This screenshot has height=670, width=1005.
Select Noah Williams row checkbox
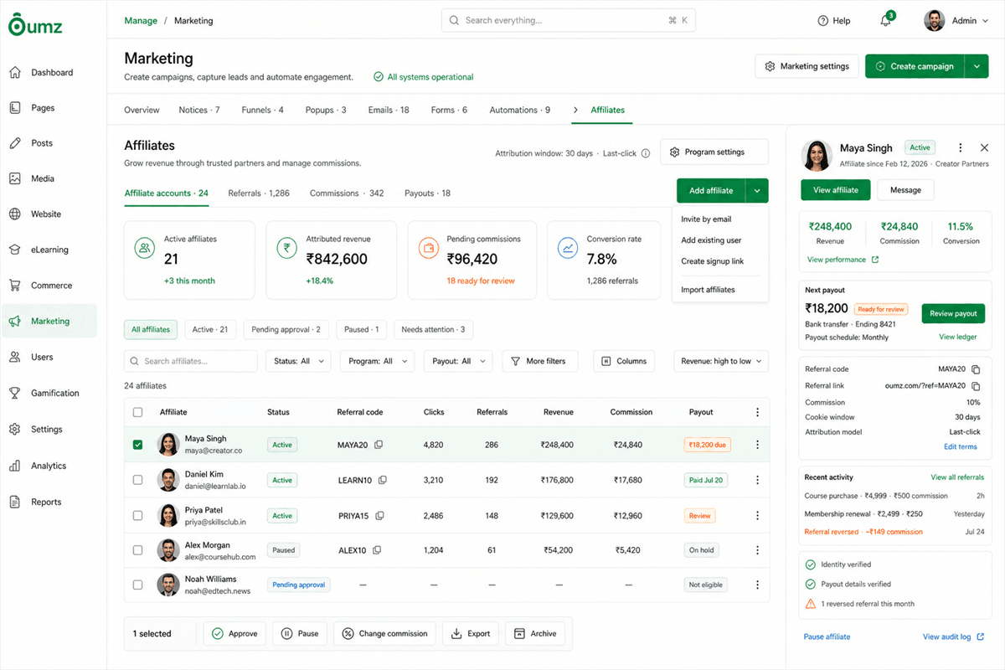click(138, 585)
